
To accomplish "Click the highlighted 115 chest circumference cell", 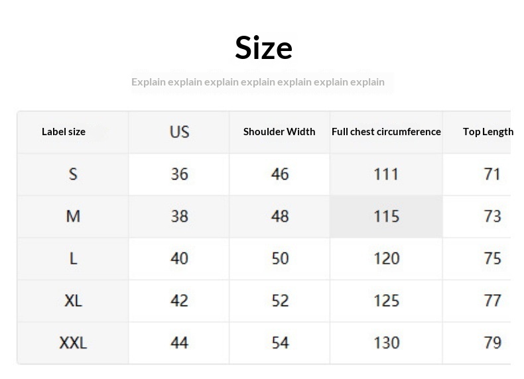I will coord(386,216).
